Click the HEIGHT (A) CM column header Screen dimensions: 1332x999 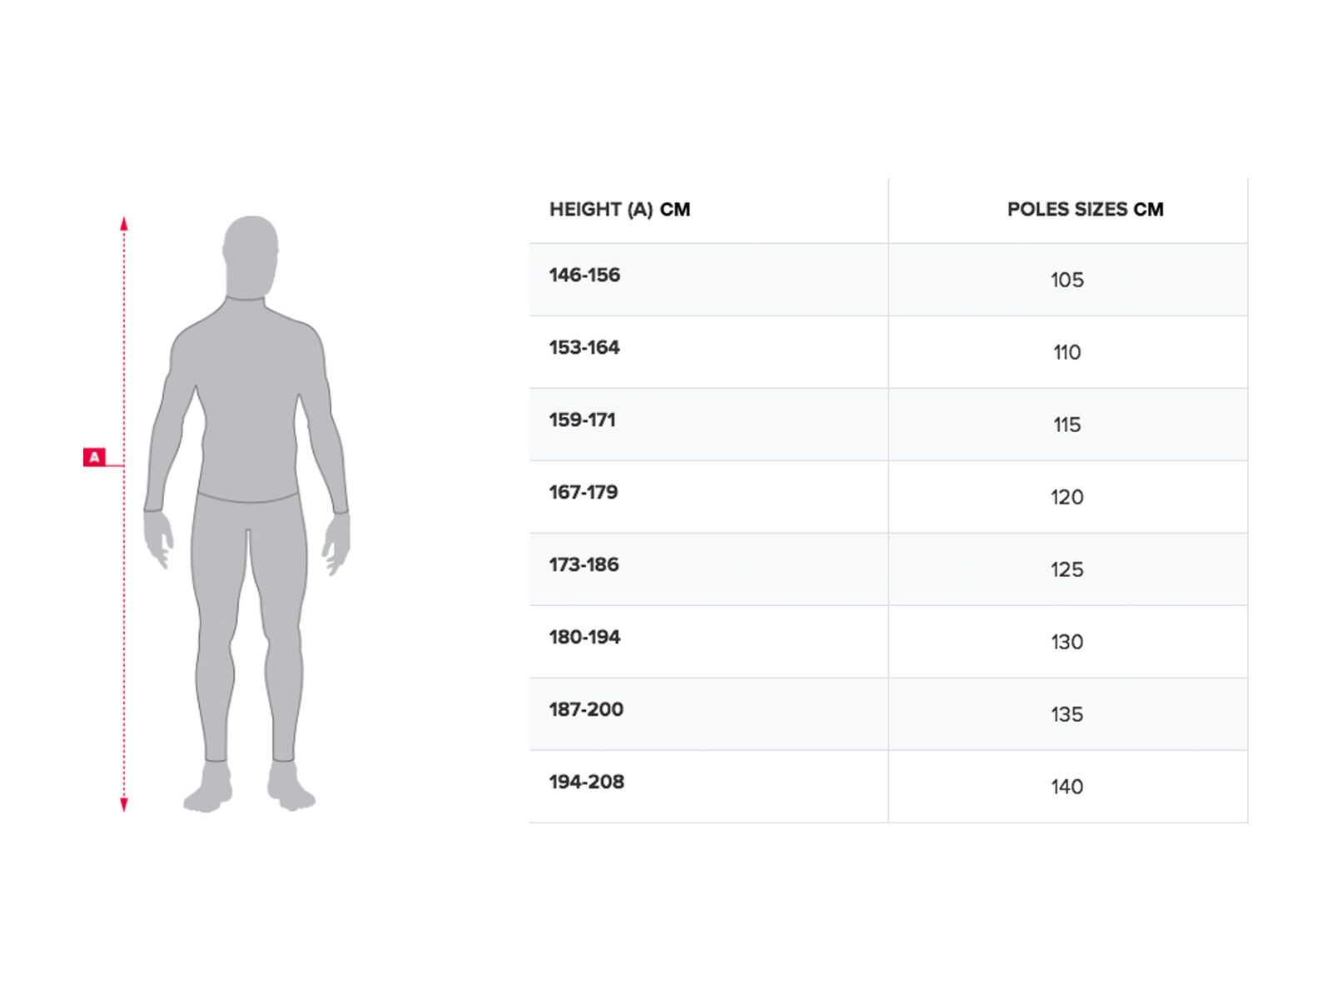(619, 210)
